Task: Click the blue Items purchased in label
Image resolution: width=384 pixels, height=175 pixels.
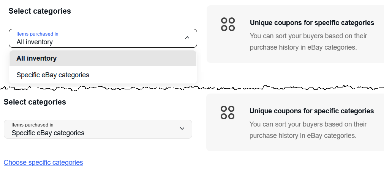Action: coord(37,34)
